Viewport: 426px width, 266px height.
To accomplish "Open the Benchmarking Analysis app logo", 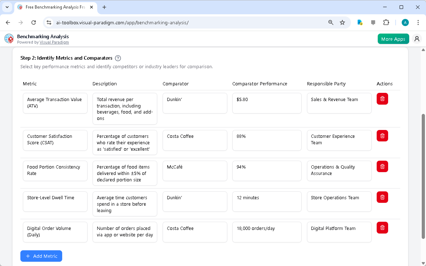I will coord(9,39).
